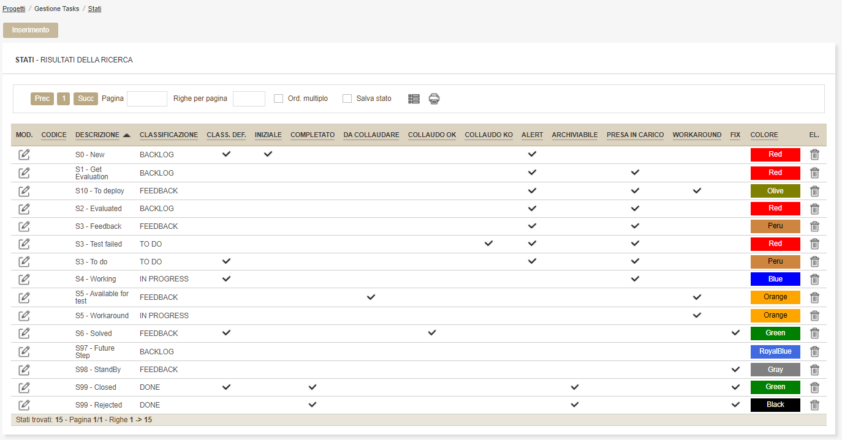The width and height of the screenshot is (842, 440).
Task: Open the Progetti breadcrumb link
Action: (x=13, y=9)
